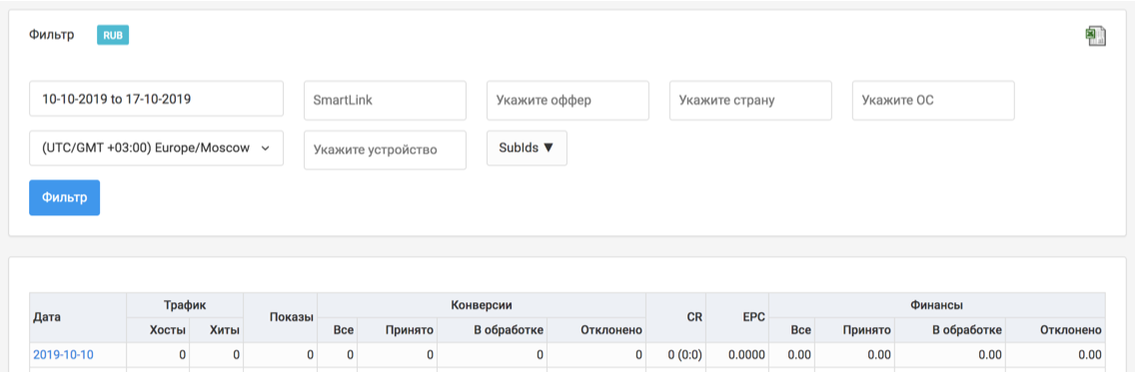
Task: Focus the Укажите ОС field
Action: [934, 101]
